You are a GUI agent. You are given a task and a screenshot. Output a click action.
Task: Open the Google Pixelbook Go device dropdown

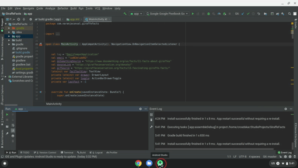tap(167, 14)
